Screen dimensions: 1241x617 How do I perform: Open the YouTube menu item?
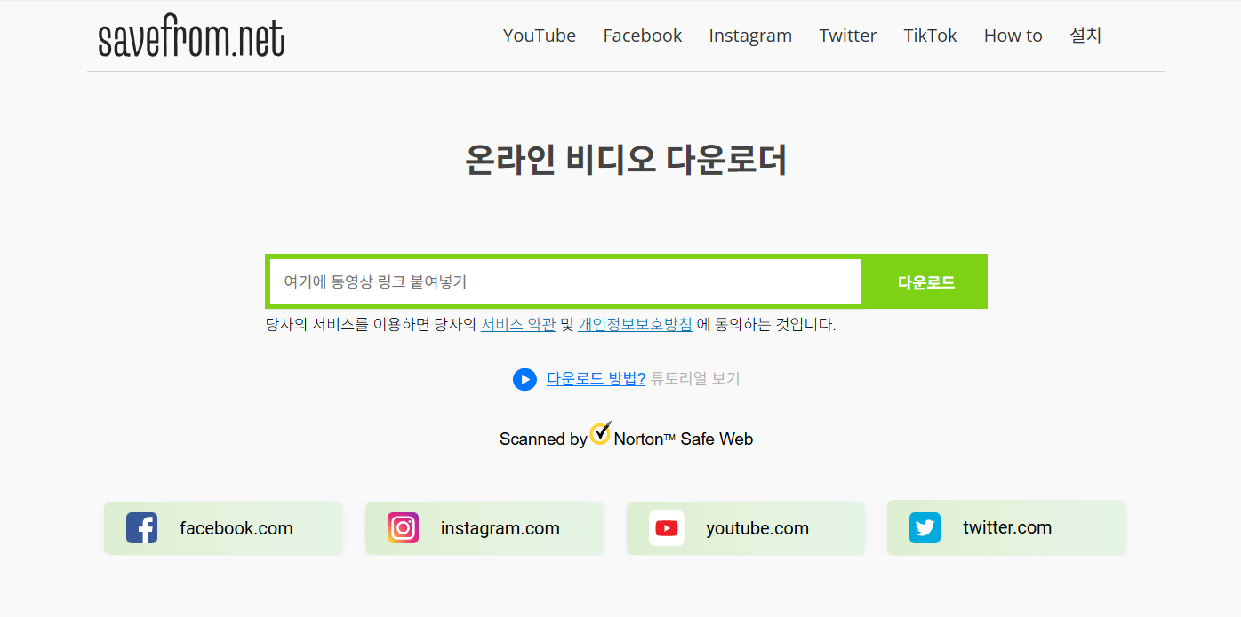(x=540, y=36)
